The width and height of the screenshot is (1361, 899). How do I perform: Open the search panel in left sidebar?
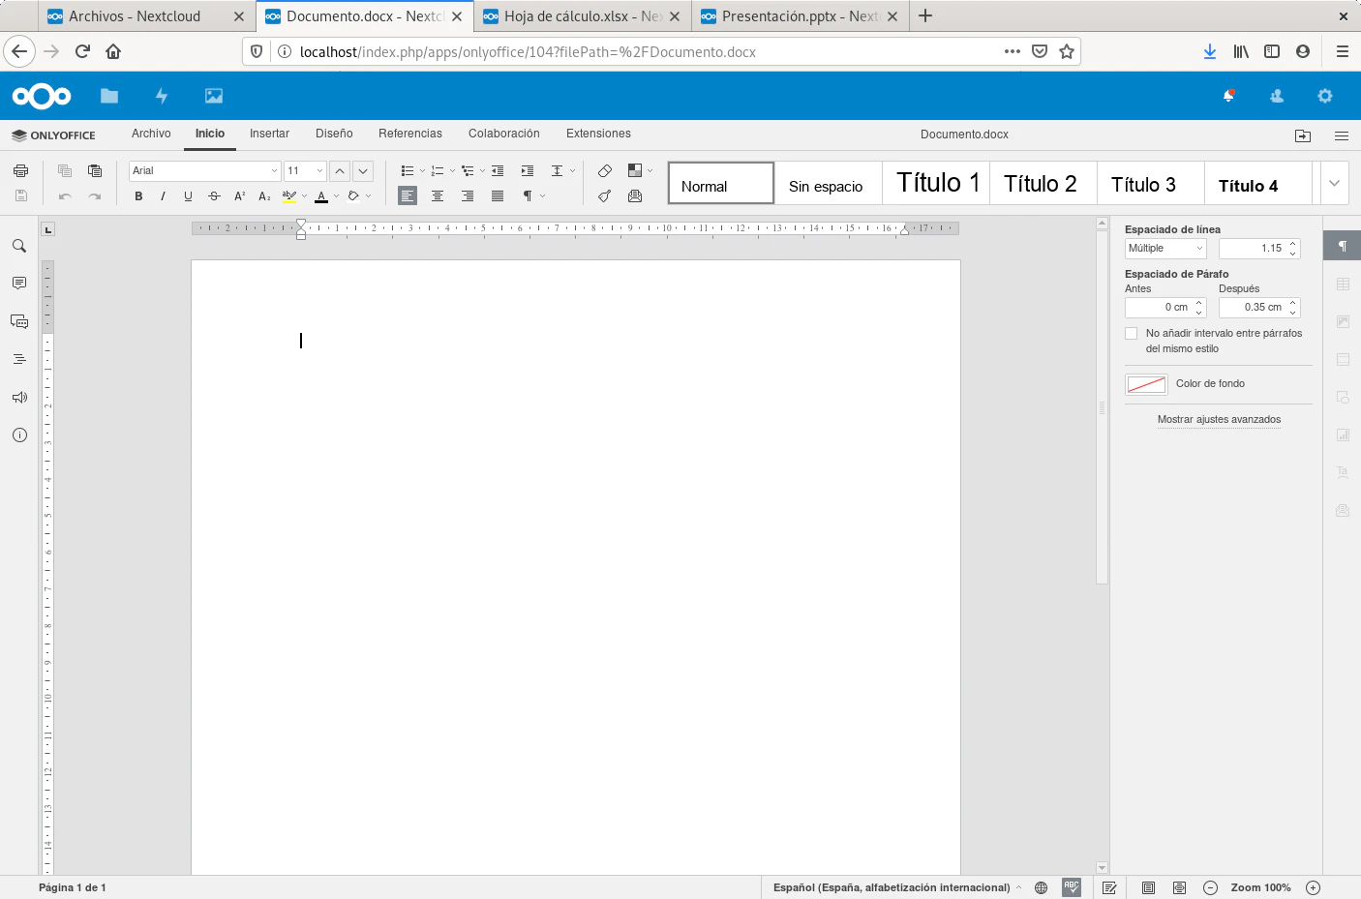tap(19, 246)
